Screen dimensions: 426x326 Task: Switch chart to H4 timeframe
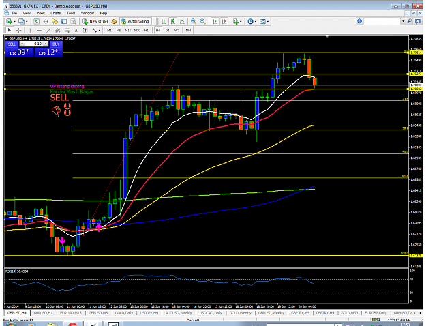[x=158, y=30]
